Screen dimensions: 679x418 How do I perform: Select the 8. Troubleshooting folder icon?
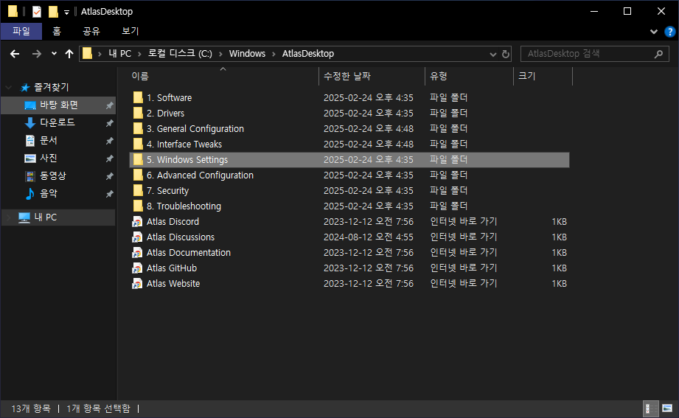click(x=138, y=206)
